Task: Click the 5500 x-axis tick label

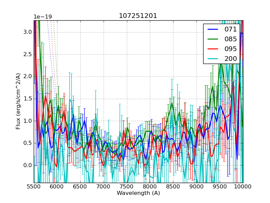Action: (x=34, y=186)
